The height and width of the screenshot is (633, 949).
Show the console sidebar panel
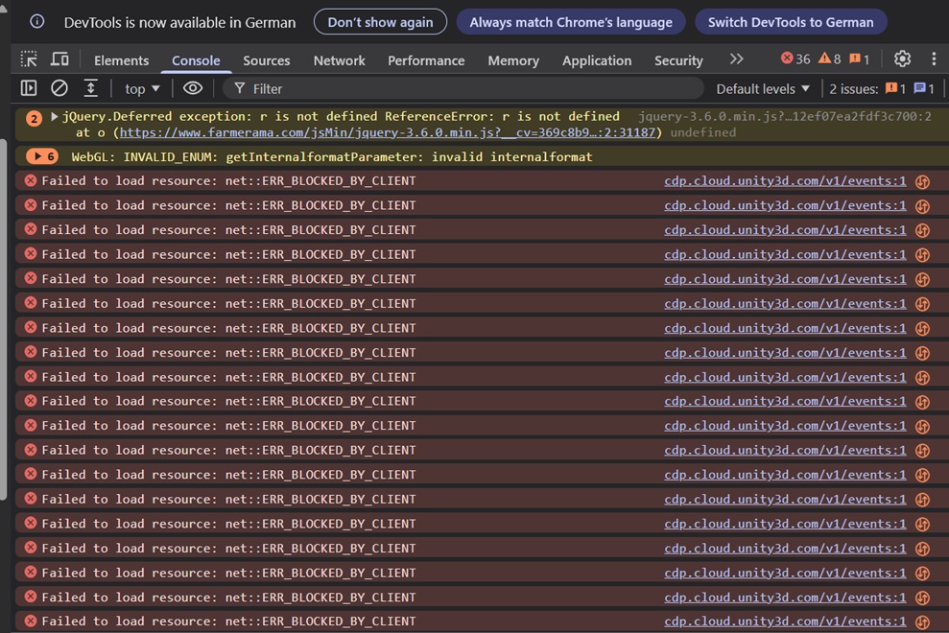pos(29,88)
